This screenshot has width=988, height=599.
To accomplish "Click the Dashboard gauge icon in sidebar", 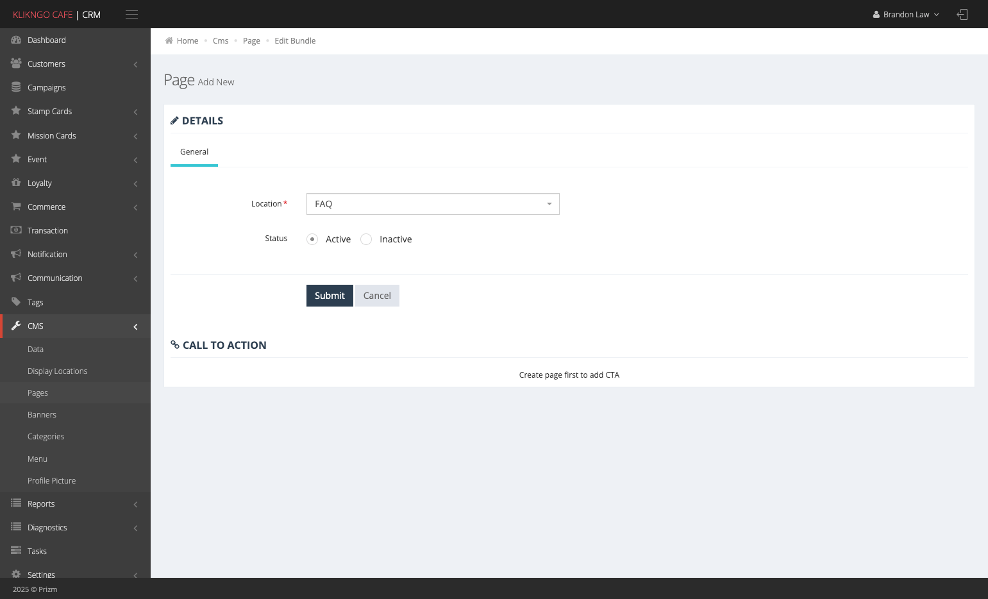I will point(16,40).
